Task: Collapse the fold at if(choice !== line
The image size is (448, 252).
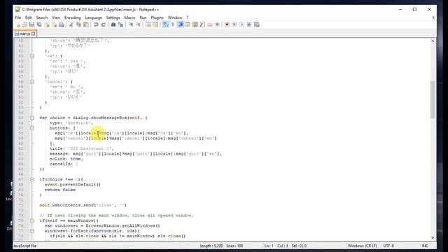Action: 32,179
